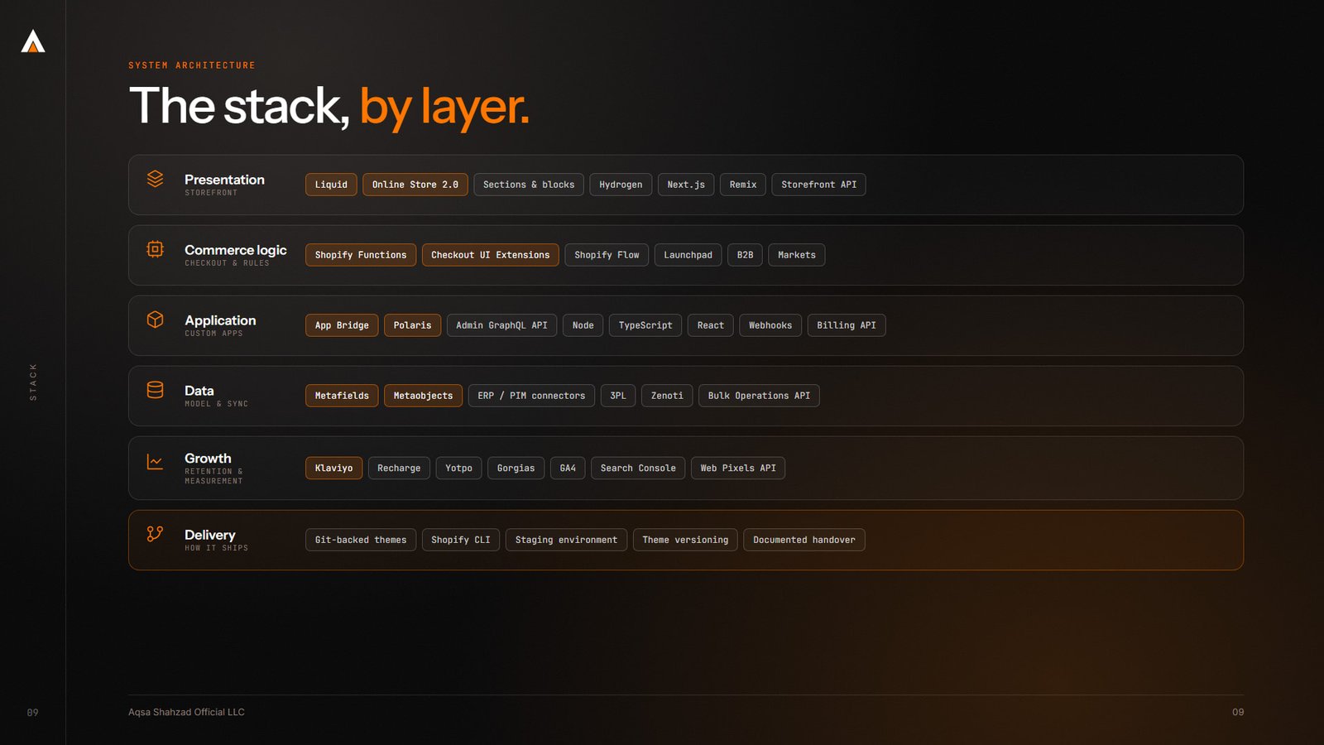Click the Presentation layer title
The image size is (1324, 745).
click(224, 180)
